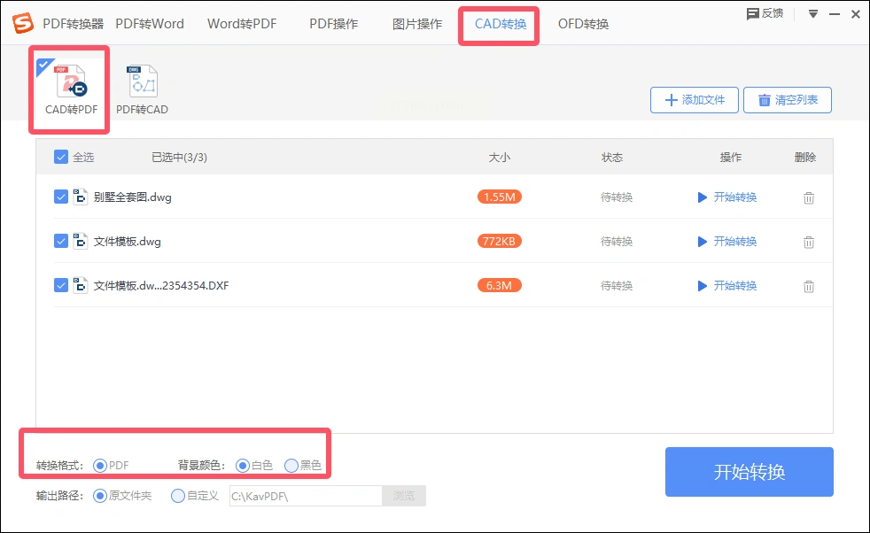Open the title bar dropdown menu arrow
The width and height of the screenshot is (870, 533).
point(812,14)
